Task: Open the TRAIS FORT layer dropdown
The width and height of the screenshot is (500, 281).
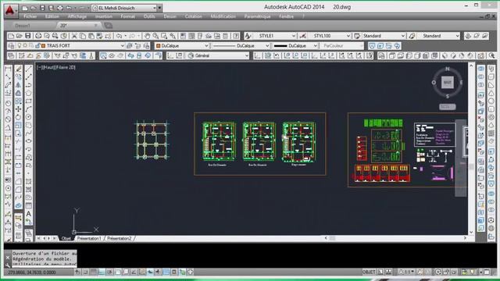Action: (122, 46)
